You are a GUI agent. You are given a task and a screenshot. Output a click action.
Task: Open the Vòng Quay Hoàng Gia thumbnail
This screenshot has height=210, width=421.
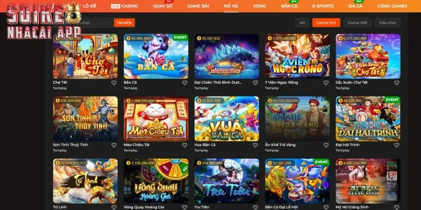[156, 181]
